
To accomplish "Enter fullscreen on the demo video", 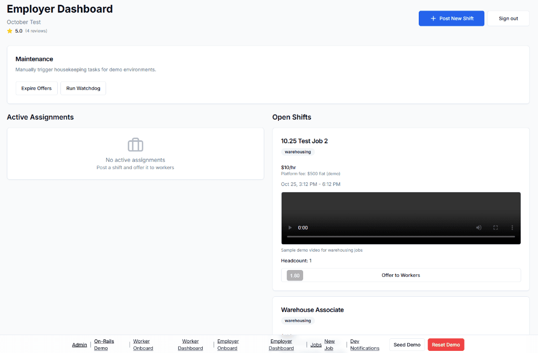I will pos(495,227).
